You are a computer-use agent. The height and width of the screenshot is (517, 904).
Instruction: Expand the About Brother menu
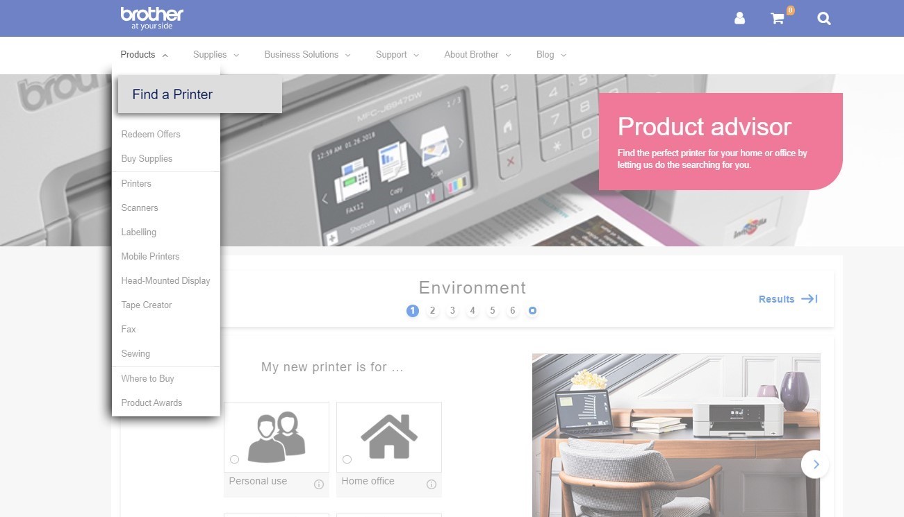click(477, 55)
